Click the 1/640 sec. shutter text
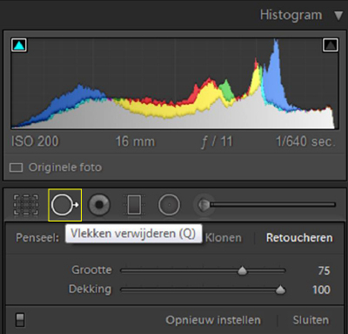348x334 pixels. coord(305,141)
